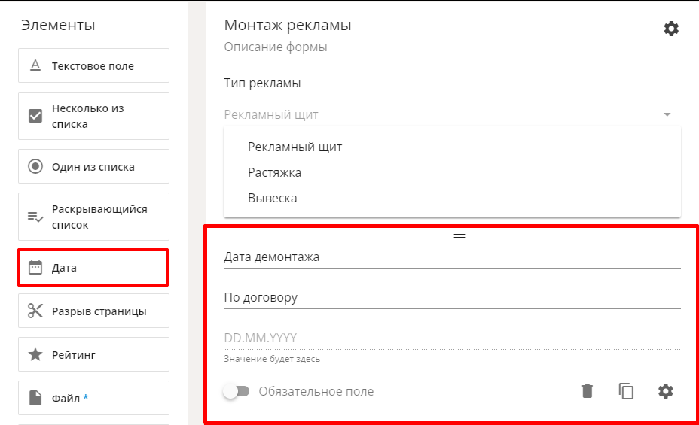Click the calendar icon in Дата element
This screenshot has width=699, height=425.
click(x=35, y=268)
